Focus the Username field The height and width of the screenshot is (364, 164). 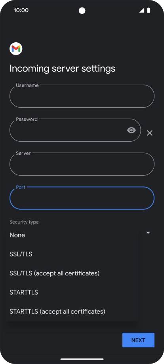[x=82, y=96]
